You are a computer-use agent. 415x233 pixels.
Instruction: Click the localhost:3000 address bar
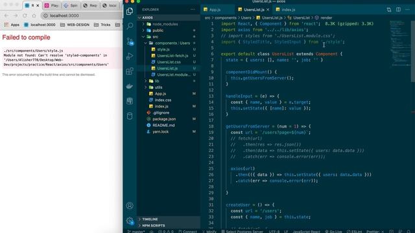click(x=82, y=16)
